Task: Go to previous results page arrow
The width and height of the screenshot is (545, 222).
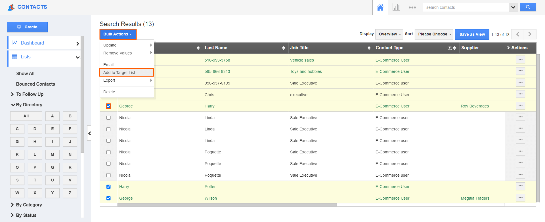Action: click(x=517, y=34)
